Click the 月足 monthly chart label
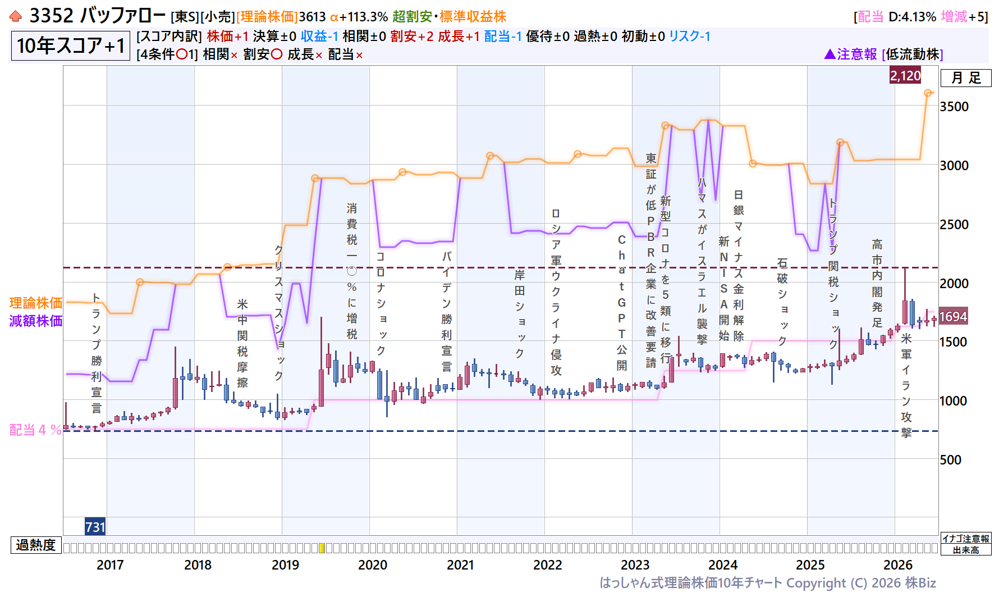The width and height of the screenshot is (999, 592). click(966, 78)
